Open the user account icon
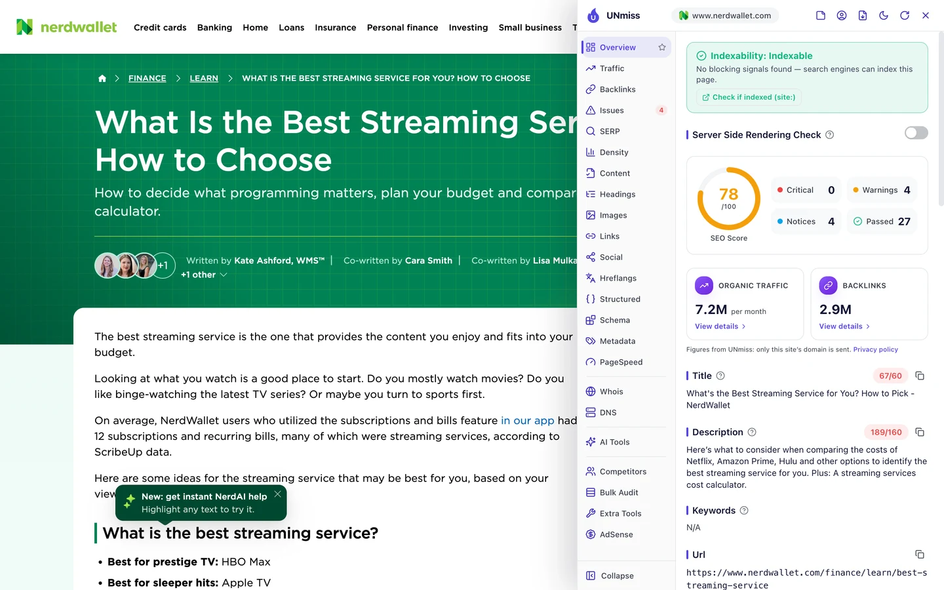944x590 pixels. pos(842,15)
